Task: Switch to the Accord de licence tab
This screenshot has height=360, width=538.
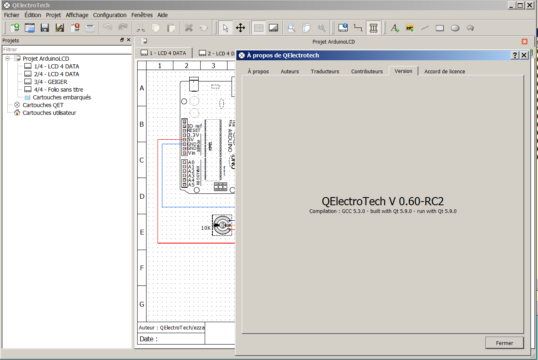Action: tap(444, 71)
